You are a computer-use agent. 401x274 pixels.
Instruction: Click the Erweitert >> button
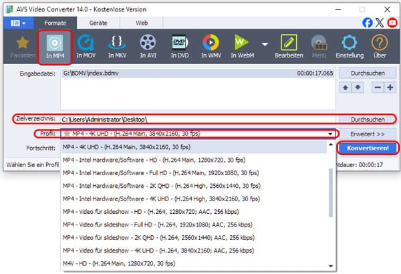point(368,134)
